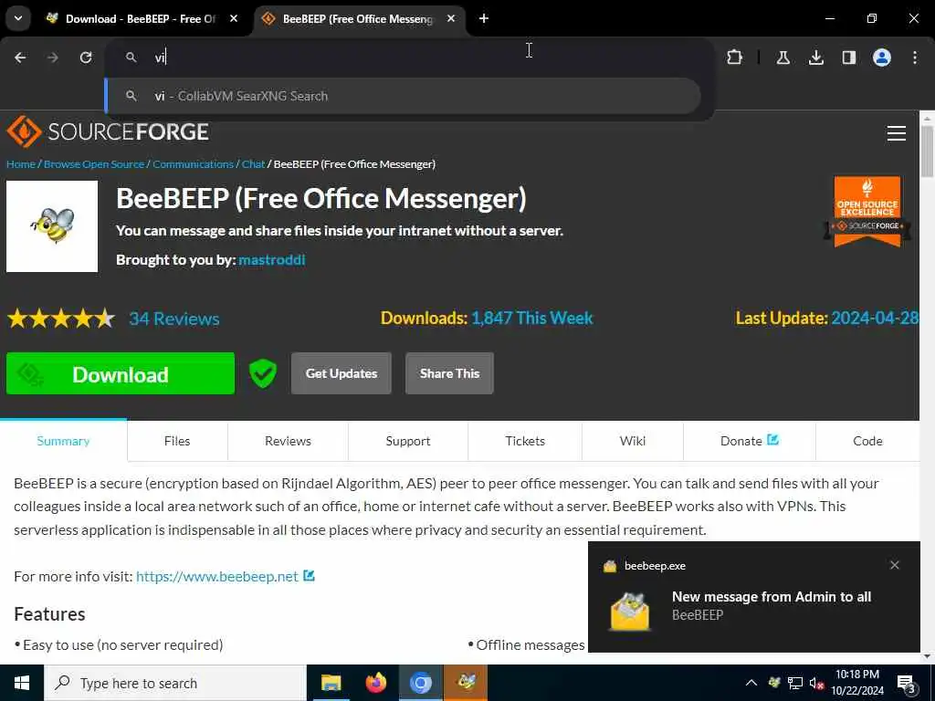Click the page vertical scrollbar thumb

point(927,151)
